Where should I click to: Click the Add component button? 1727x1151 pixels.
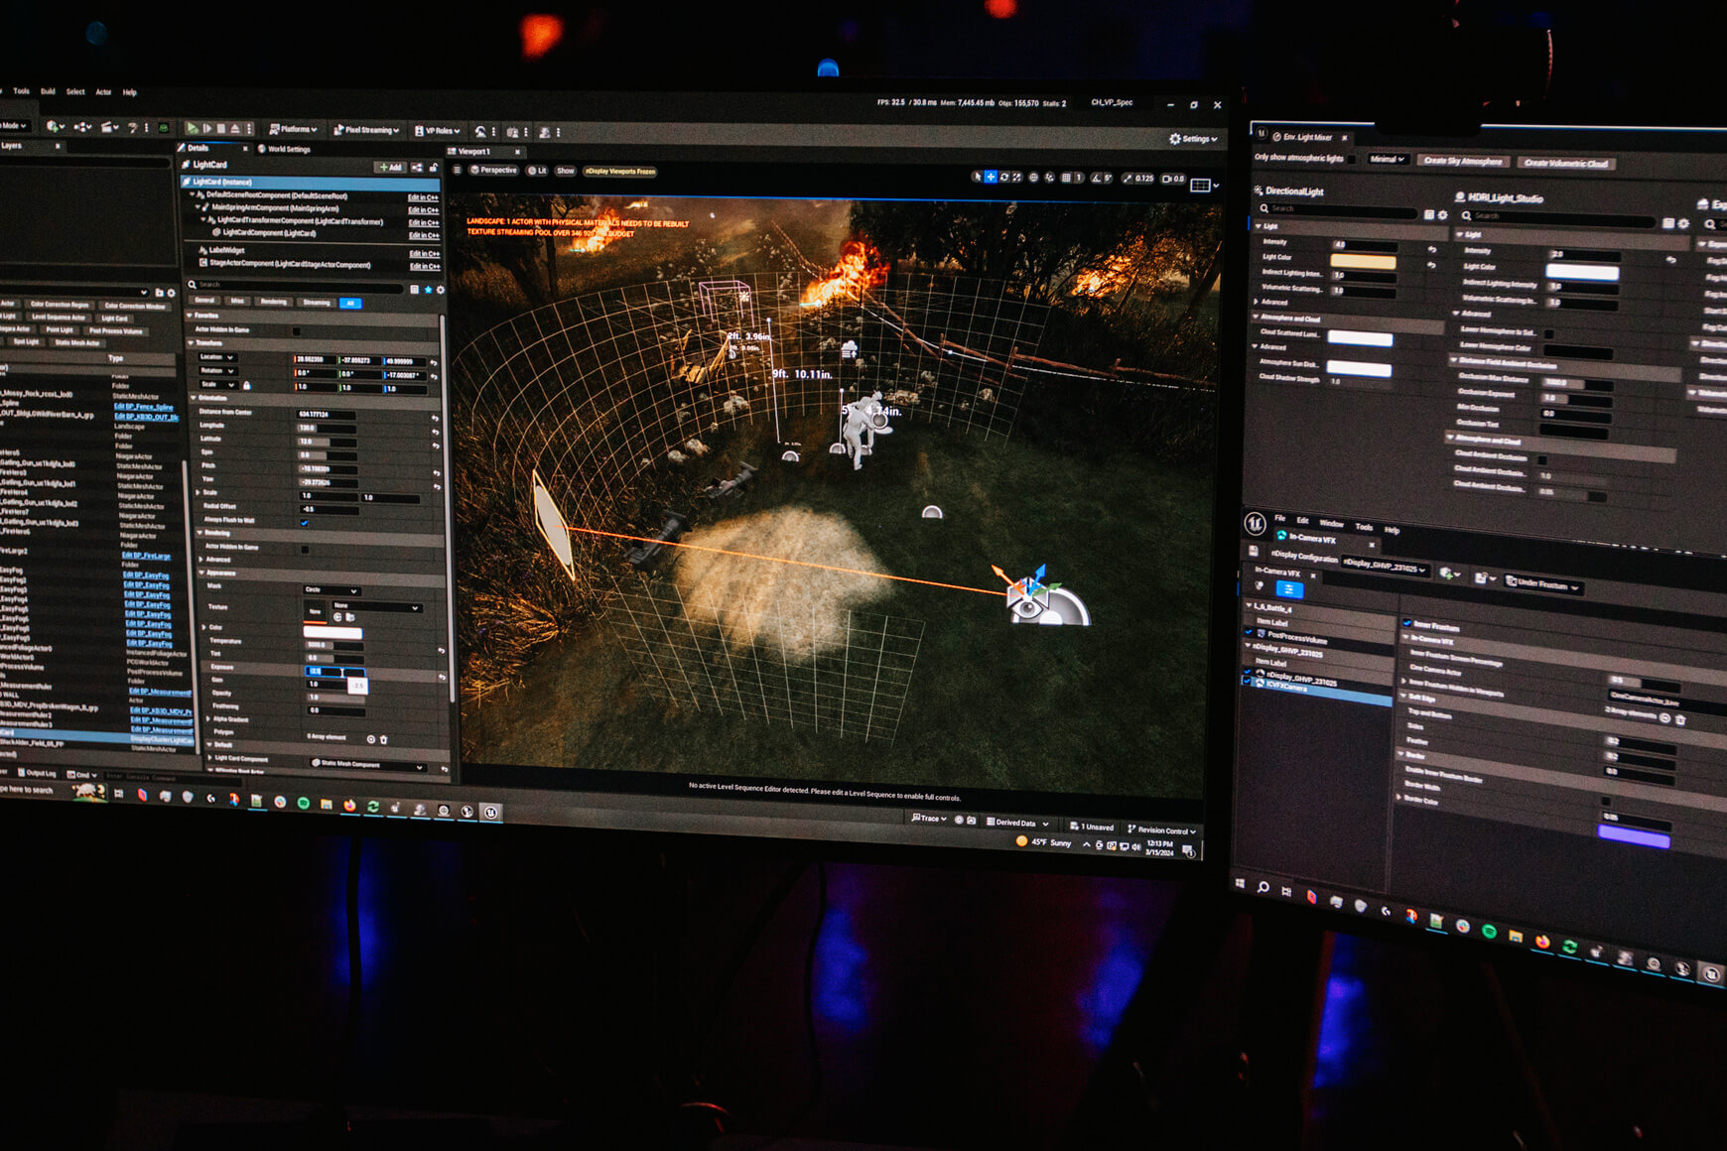[390, 167]
